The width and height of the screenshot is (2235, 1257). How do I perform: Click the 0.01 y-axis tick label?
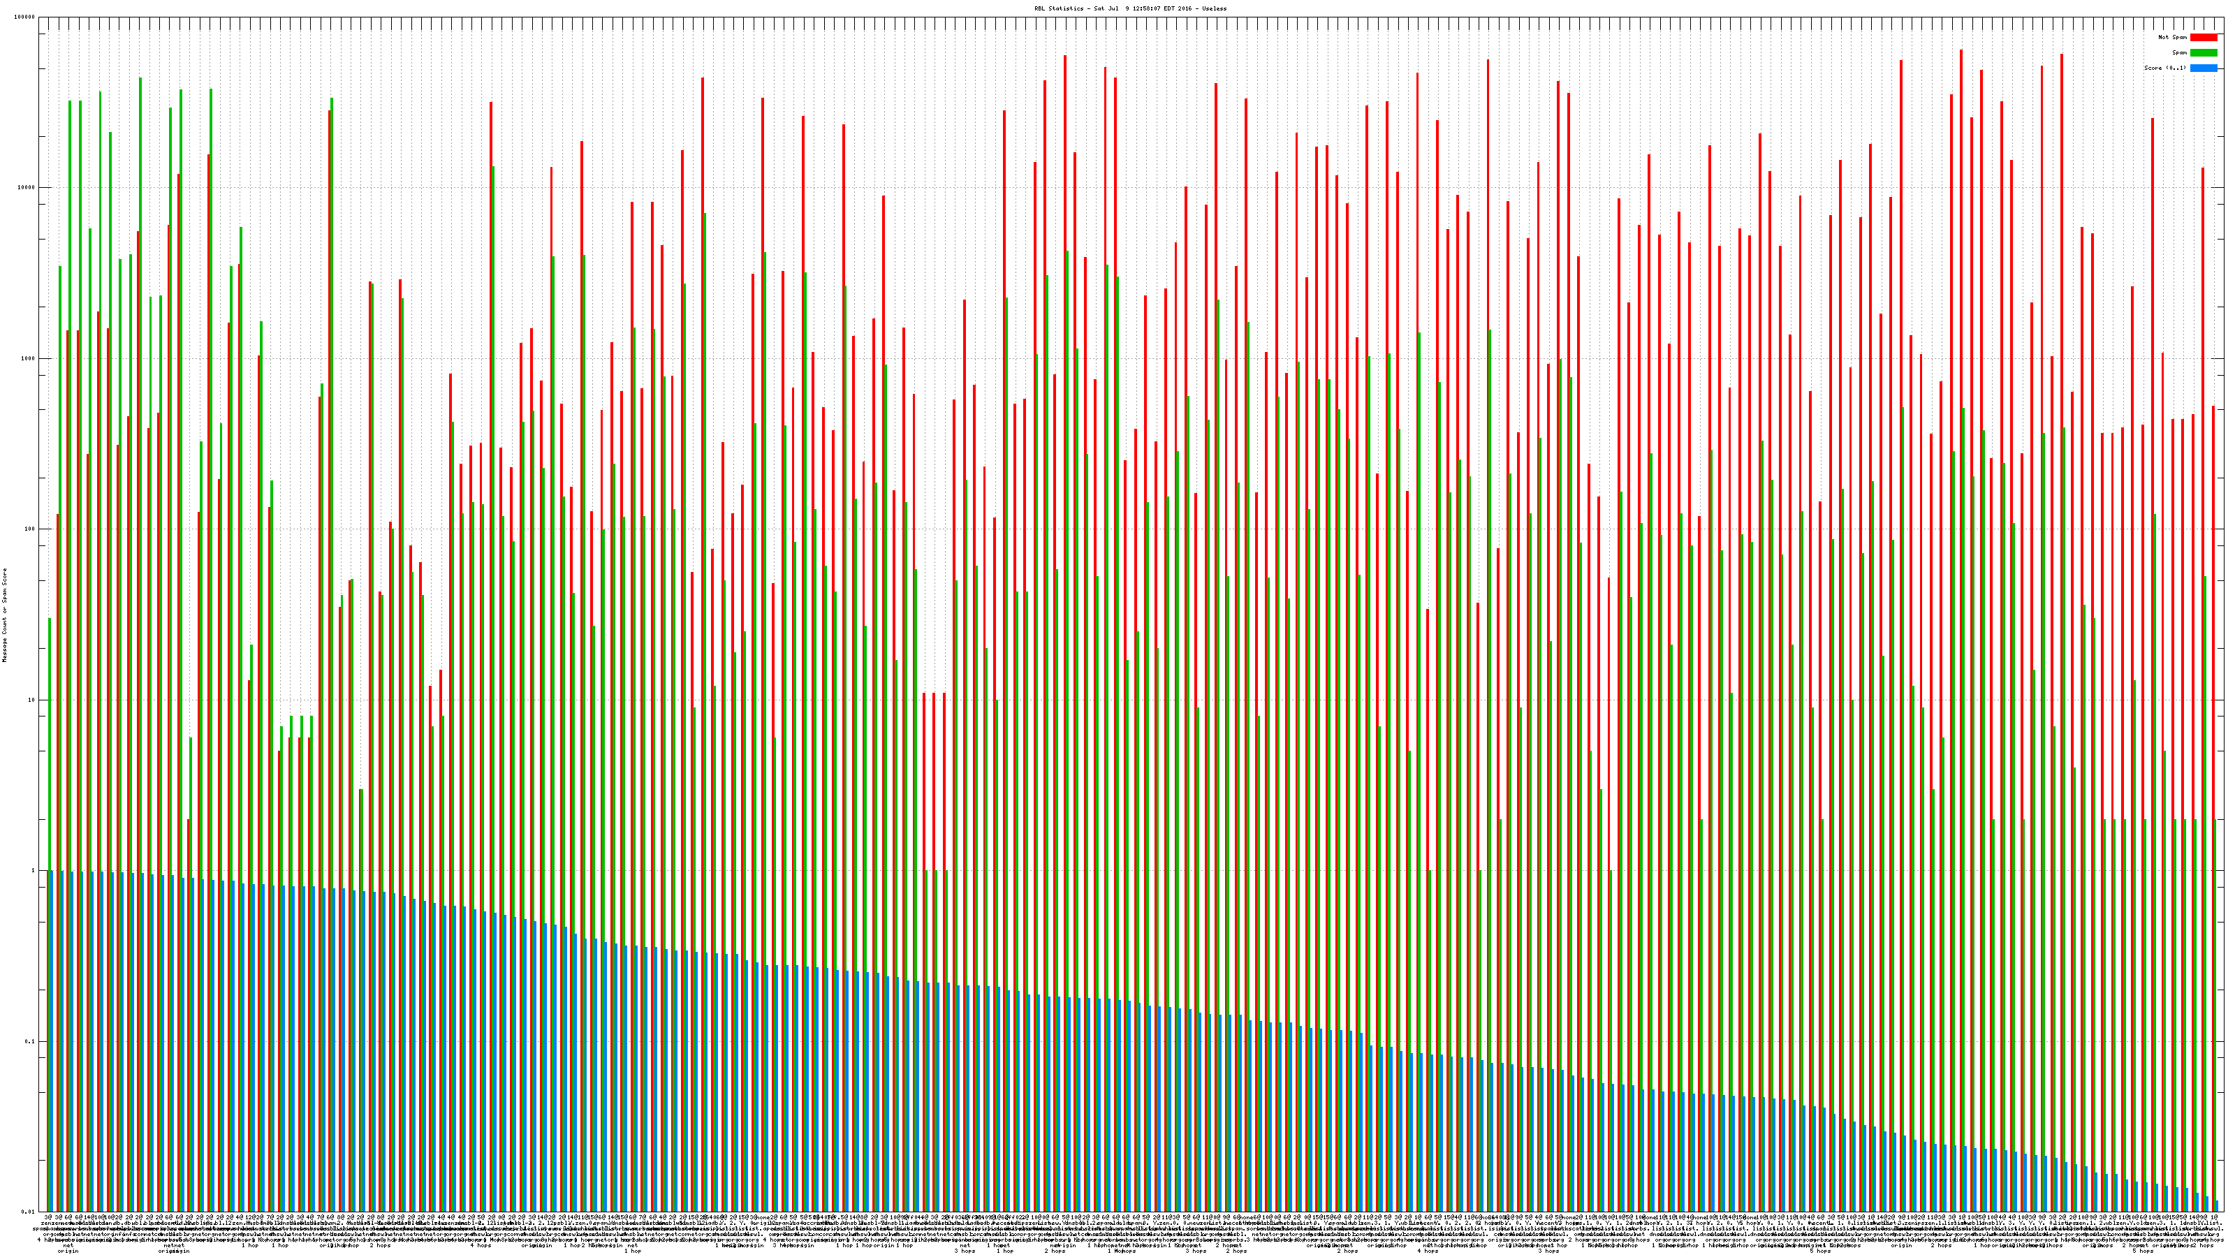tap(29, 1212)
